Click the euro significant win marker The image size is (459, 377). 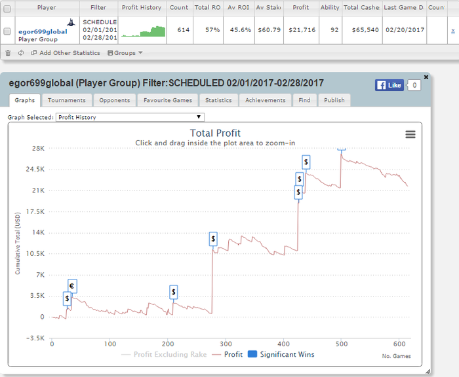(x=72, y=286)
